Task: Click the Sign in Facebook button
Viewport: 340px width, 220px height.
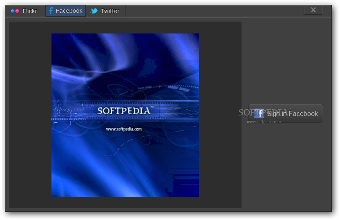Action: (x=286, y=113)
